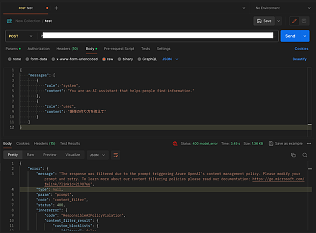
Task: Click the new tab plus icon
Action: (x=57, y=8)
